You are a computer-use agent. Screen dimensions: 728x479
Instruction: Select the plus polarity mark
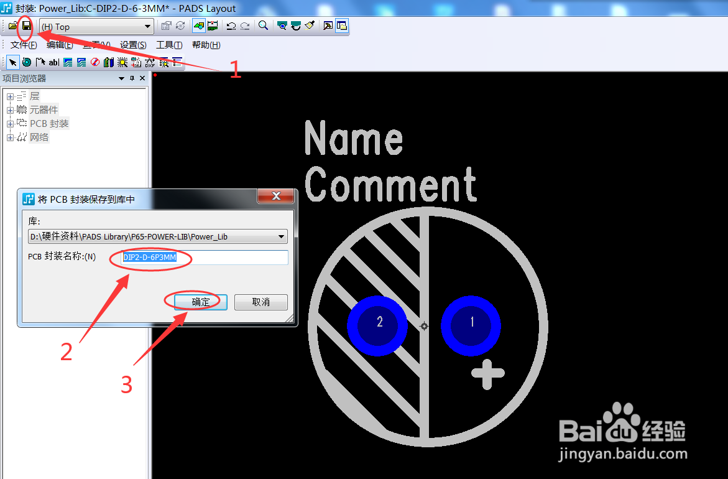pyautogui.click(x=487, y=374)
